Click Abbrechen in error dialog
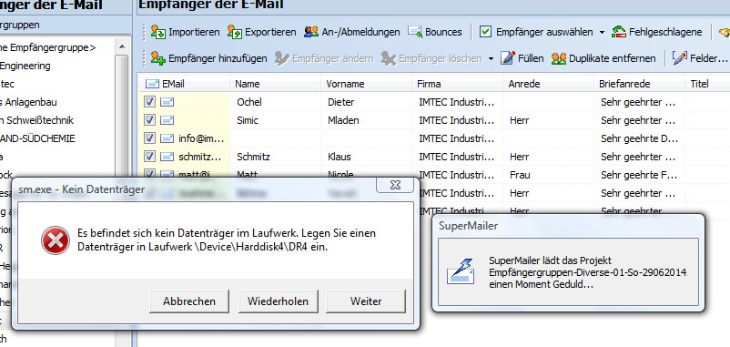This screenshot has width=730, height=347. pyautogui.click(x=189, y=301)
